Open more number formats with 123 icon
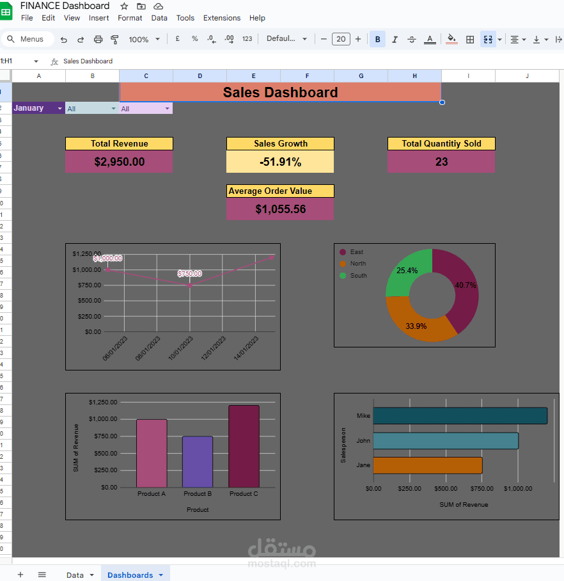Screen dimensions: 564x581 click(x=247, y=39)
